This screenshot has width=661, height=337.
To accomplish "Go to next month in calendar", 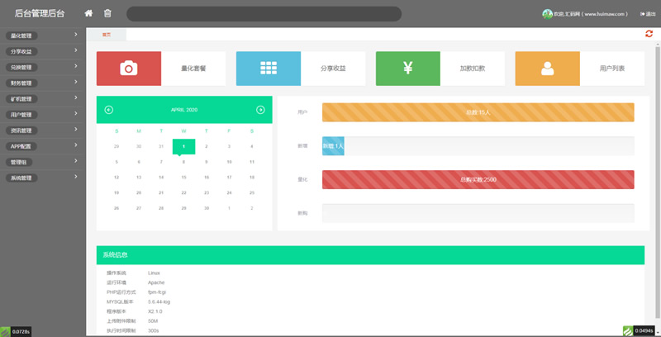I will coord(260,110).
